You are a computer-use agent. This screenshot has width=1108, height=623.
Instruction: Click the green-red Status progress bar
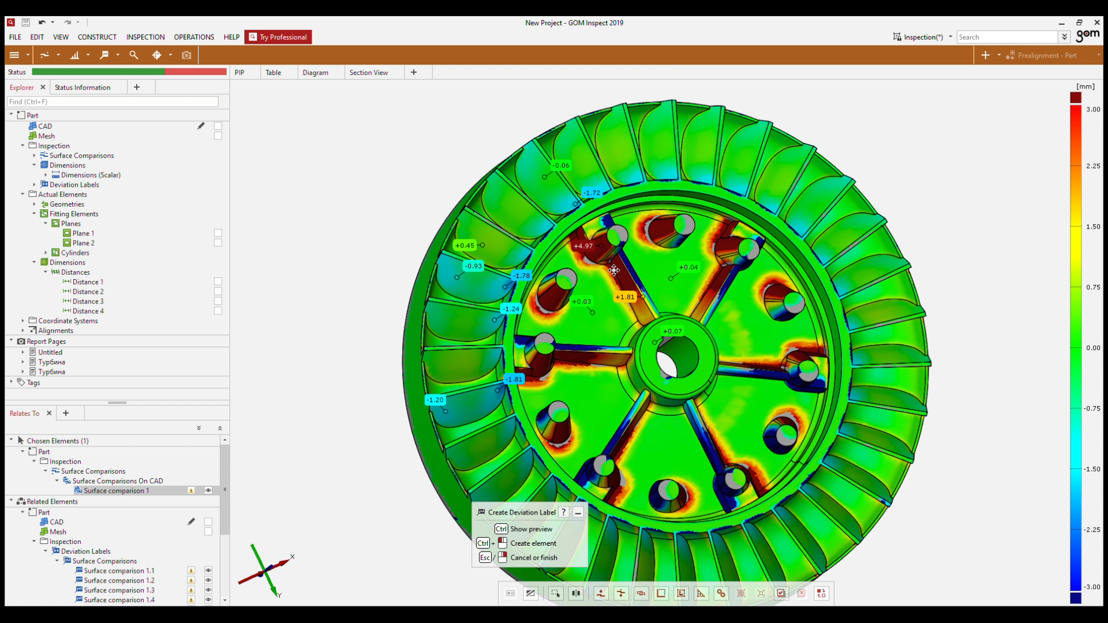(x=129, y=72)
